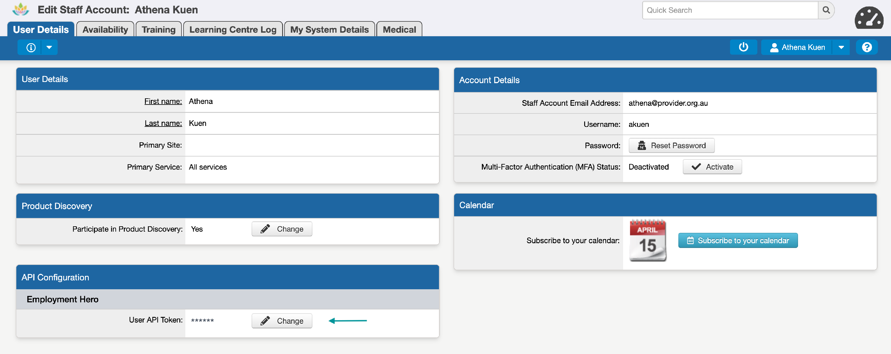Click Subscribe to your calendar button
The width and height of the screenshot is (891, 354).
tap(738, 241)
